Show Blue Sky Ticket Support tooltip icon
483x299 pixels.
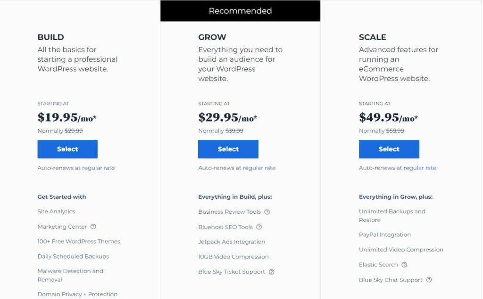(x=271, y=272)
